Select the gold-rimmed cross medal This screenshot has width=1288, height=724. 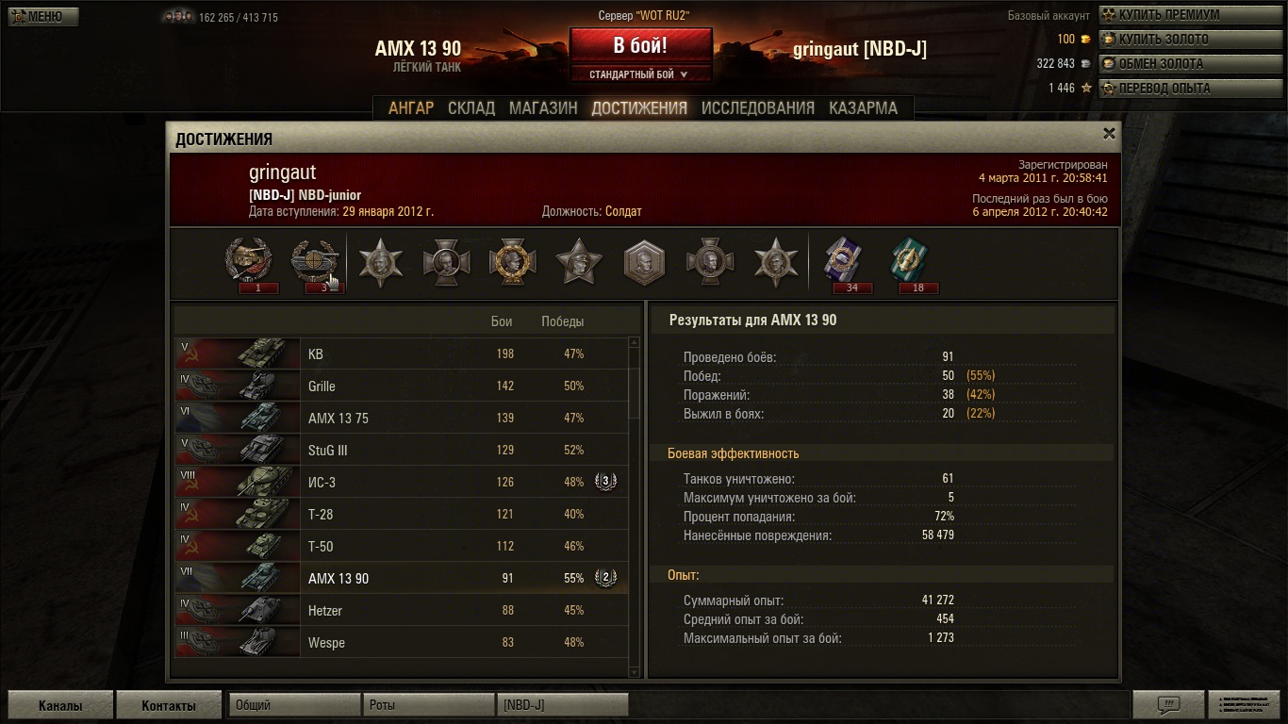(512, 261)
